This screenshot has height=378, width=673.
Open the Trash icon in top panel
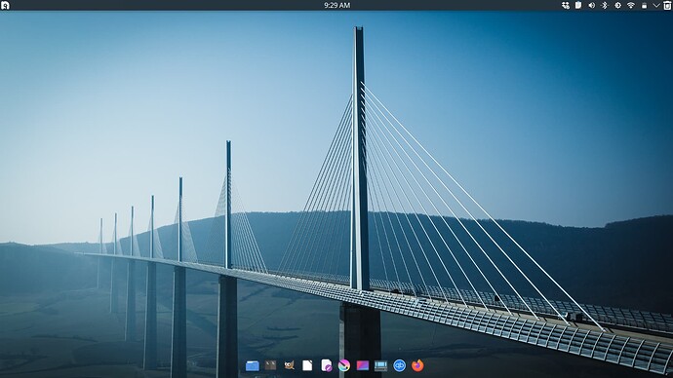[x=667, y=5]
